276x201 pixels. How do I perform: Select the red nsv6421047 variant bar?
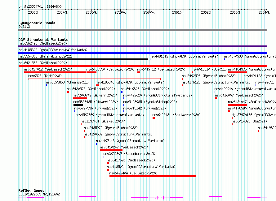(x=238, y=105)
